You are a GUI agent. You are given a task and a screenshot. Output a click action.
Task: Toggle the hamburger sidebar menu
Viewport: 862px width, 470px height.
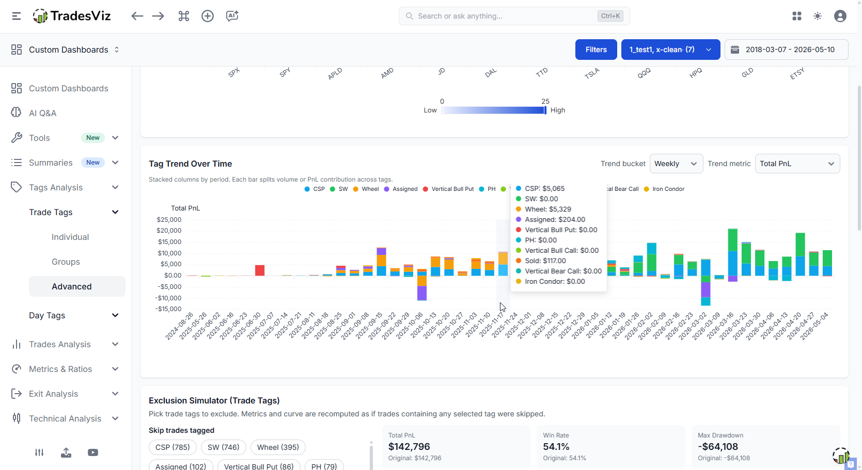(x=17, y=16)
